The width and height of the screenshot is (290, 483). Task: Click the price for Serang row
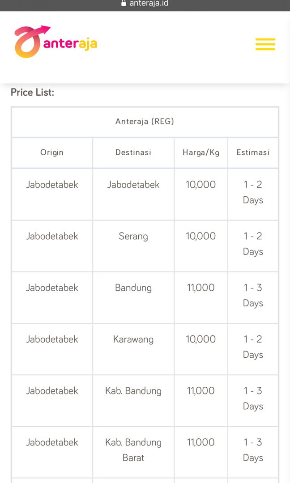[x=201, y=236]
